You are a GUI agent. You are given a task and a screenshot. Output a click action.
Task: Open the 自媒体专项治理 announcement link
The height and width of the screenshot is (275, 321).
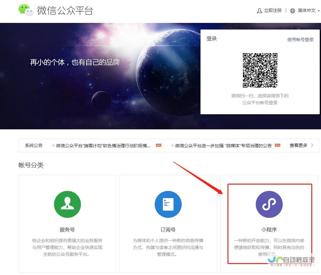point(223,146)
